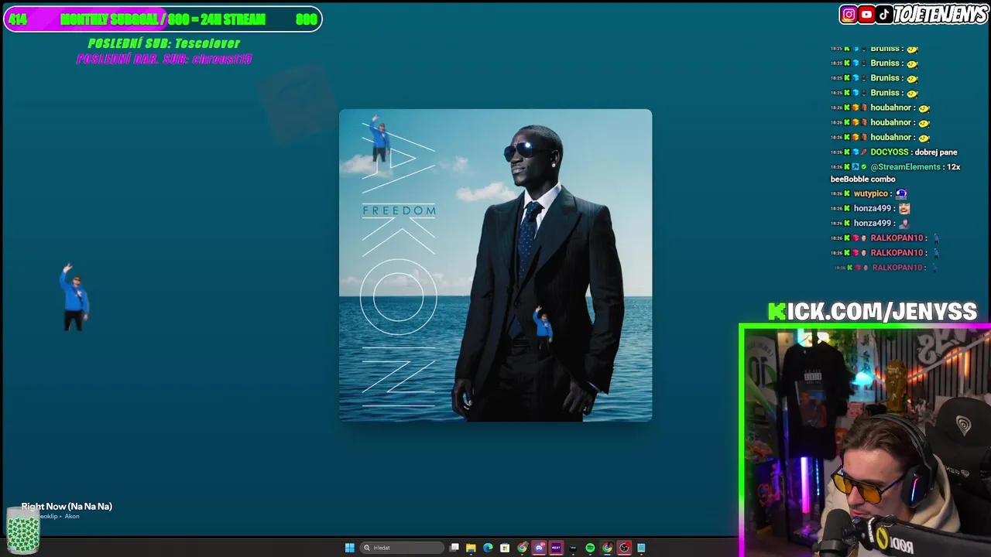This screenshot has width=991, height=557.
Task: Click the streamer webcam feed
Action: click(x=866, y=443)
